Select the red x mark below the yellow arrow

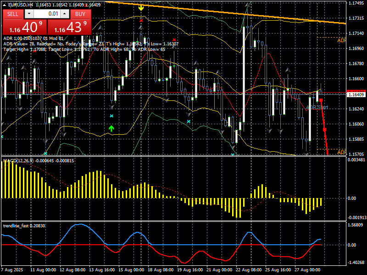point(141,21)
